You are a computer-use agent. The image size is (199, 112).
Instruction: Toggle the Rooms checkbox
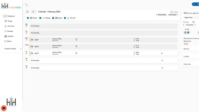click(28, 18)
